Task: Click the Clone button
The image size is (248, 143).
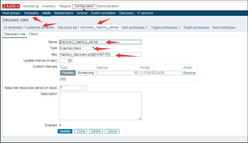Action: pos(81,131)
